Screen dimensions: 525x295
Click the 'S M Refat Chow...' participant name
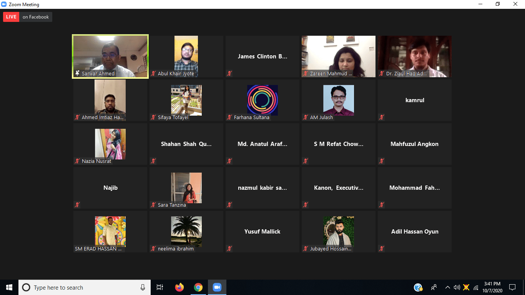click(x=339, y=144)
